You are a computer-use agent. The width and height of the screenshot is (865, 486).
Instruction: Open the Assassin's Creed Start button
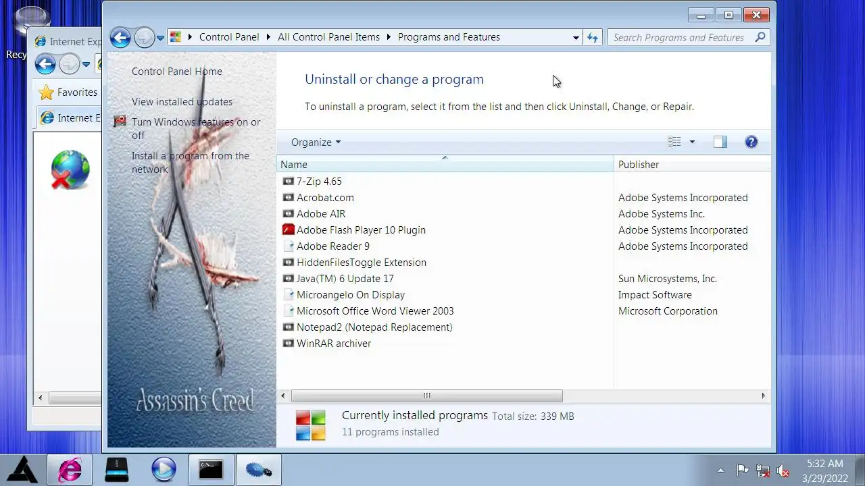point(22,470)
